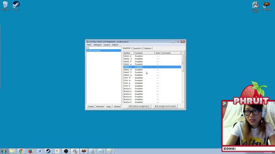Select the Button 5 row

pyautogui.click(x=152, y=100)
